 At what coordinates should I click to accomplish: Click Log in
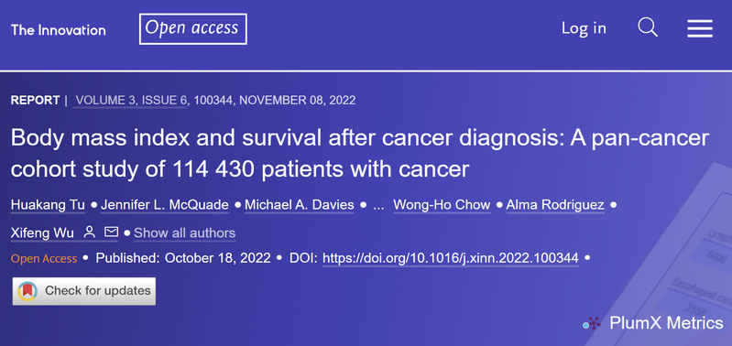(584, 28)
